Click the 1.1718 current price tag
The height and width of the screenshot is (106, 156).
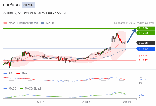pyautogui.click(x=146, y=43)
